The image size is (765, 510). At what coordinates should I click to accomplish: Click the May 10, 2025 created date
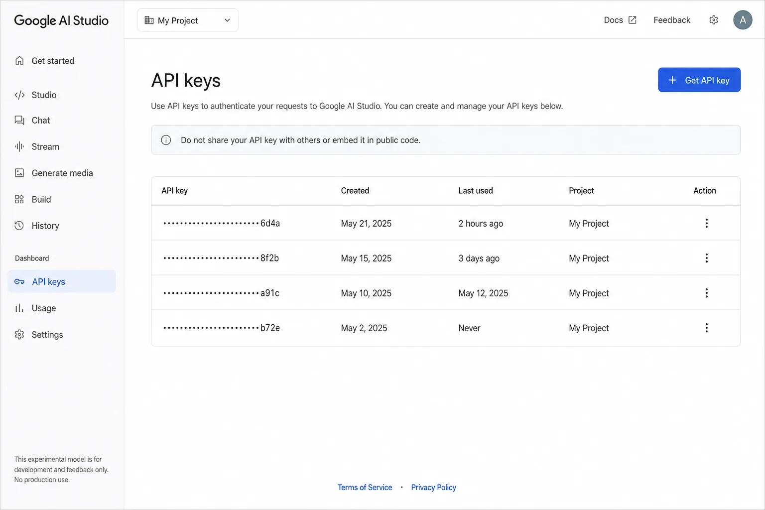pos(366,293)
